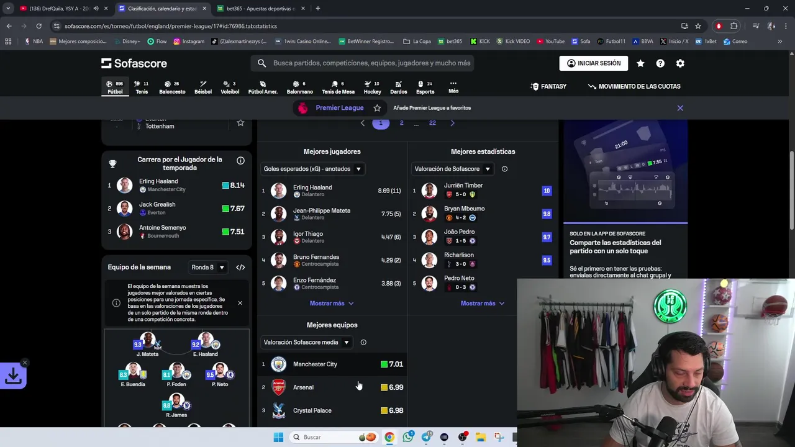This screenshot has height=447, width=795.
Task: Open Jean-Philippe Mateta xG row
Action: (332, 214)
